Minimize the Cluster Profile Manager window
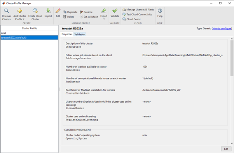The image size is (234, 153). pos(211,3)
